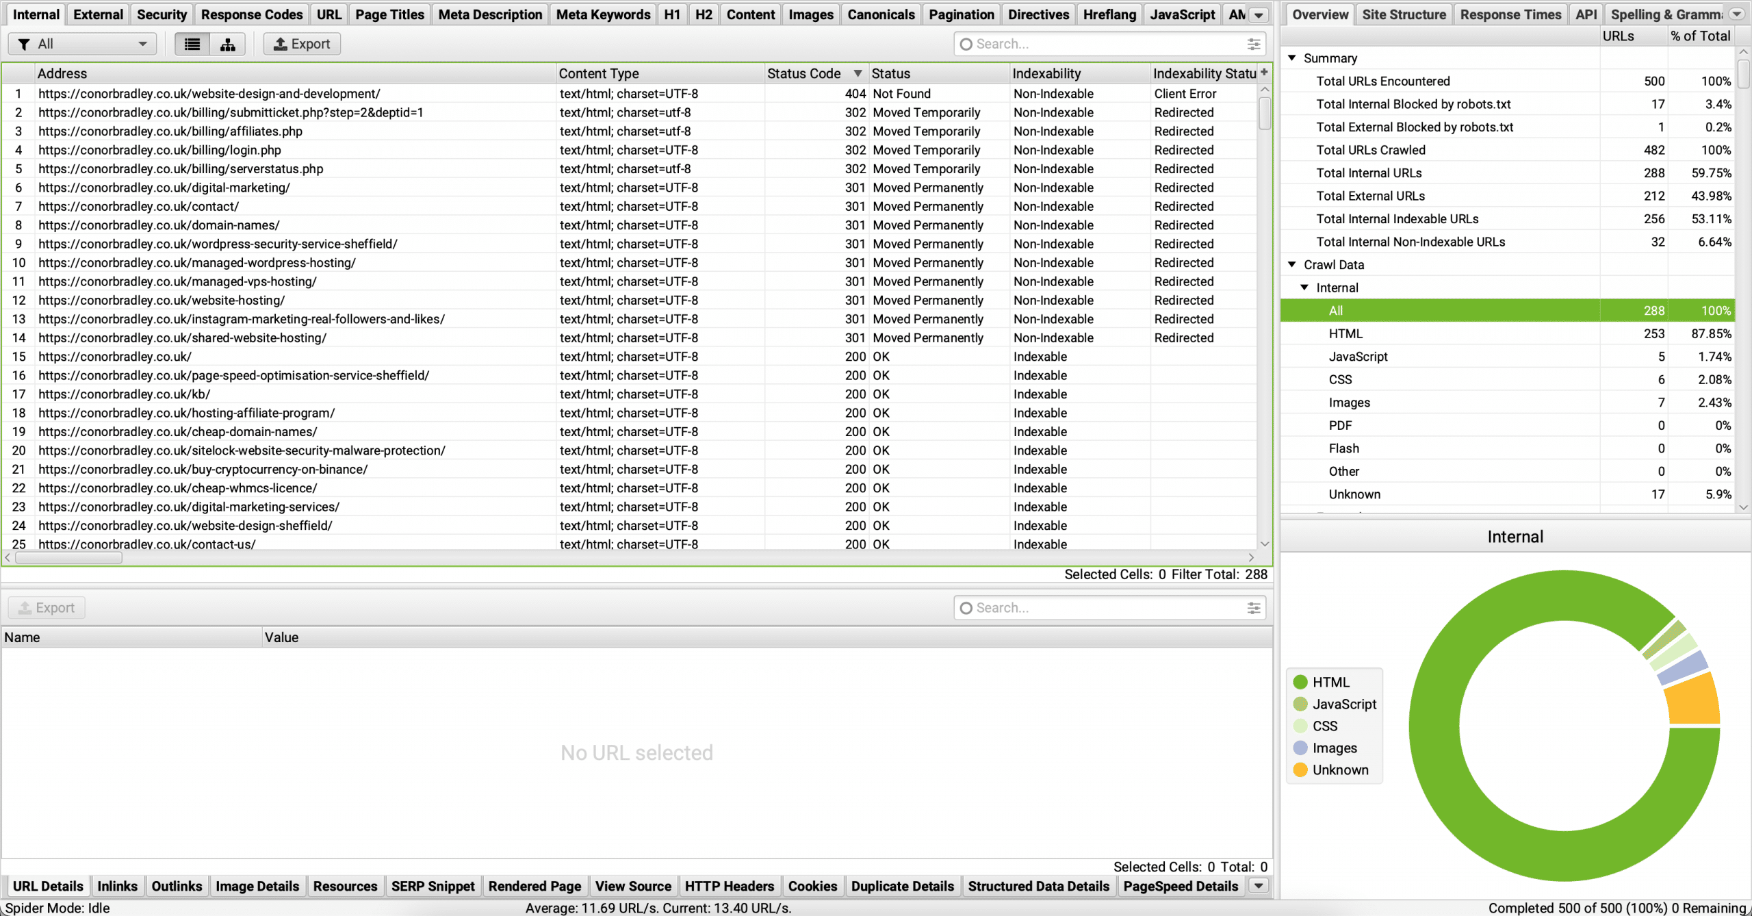Open the Inlinks bottom tab
This screenshot has width=1752, height=916.
(x=117, y=886)
